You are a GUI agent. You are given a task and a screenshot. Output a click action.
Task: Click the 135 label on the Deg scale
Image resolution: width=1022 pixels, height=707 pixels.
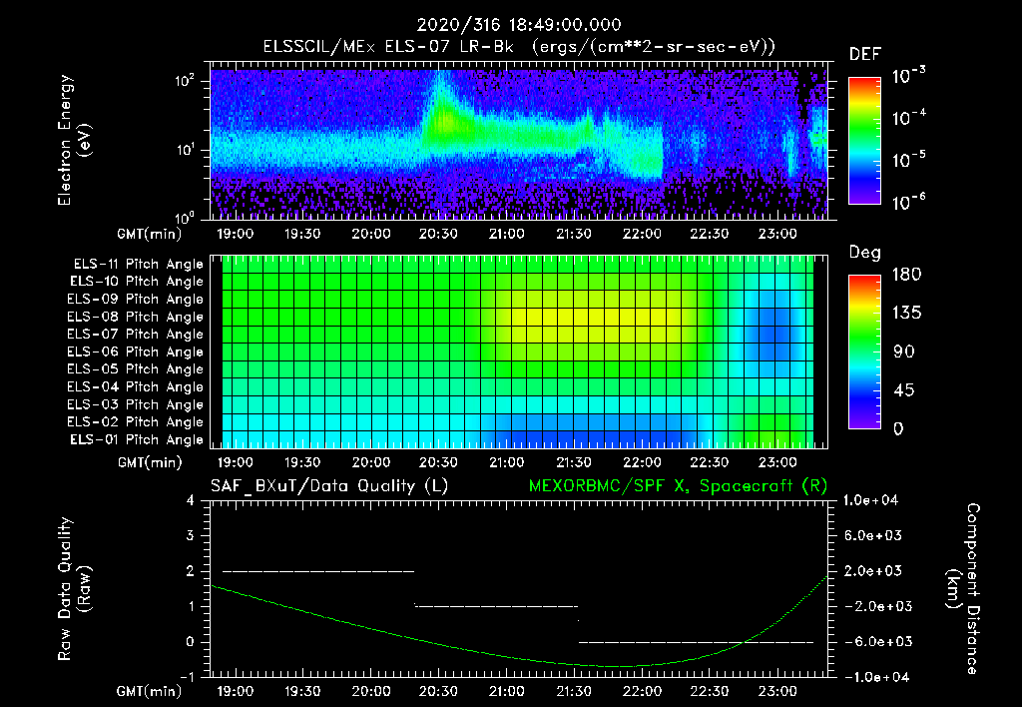[906, 314]
